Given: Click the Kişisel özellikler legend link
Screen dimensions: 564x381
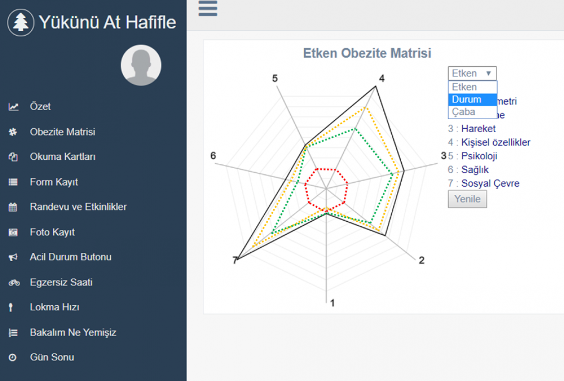Looking at the screenshot, I should pos(496,143).
